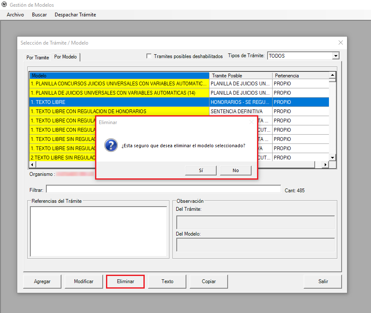Sort by the Pertenencia column header

pos(301,75)
